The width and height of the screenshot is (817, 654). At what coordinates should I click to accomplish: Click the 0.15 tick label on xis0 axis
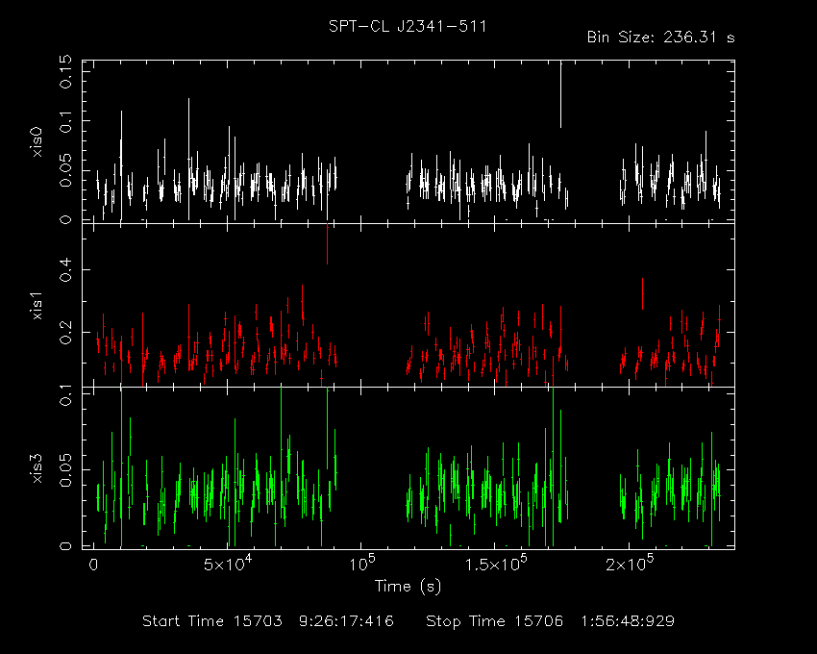click(x=66, y=72)
